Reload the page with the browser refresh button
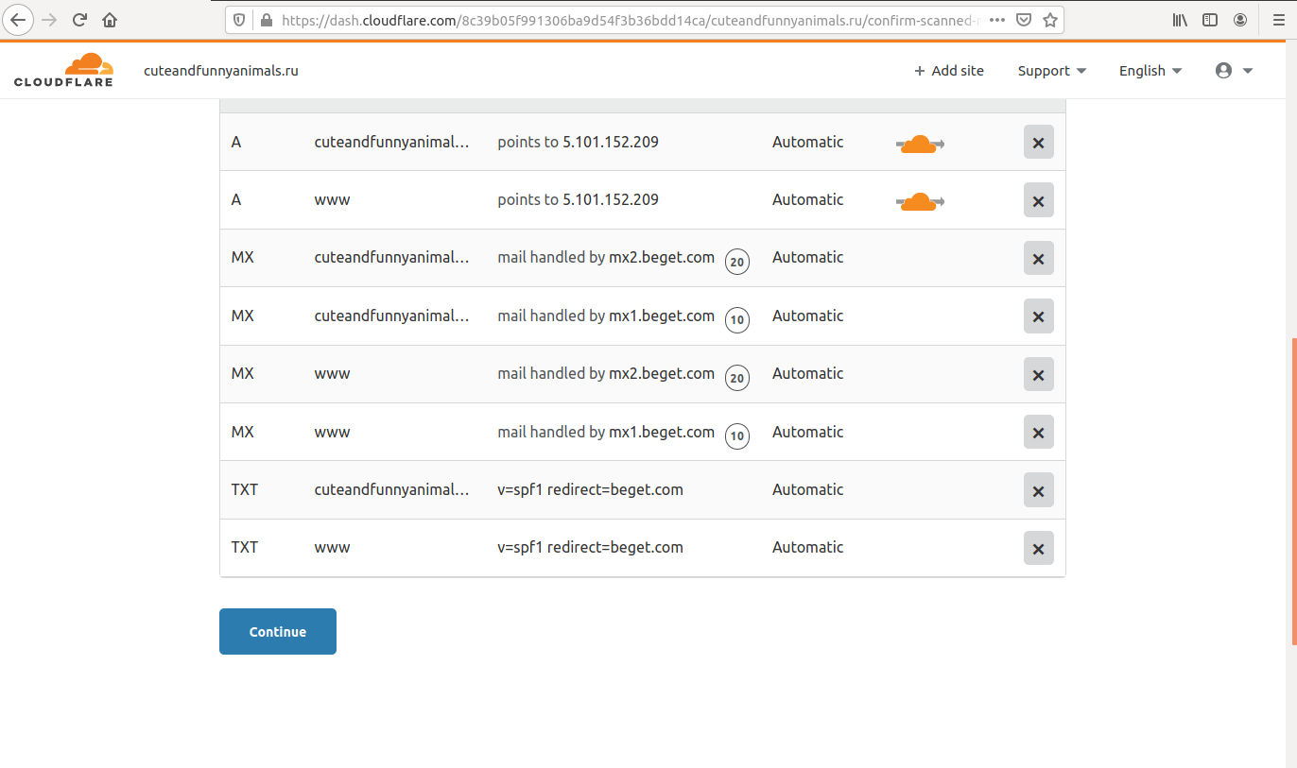 pos(79,20)
